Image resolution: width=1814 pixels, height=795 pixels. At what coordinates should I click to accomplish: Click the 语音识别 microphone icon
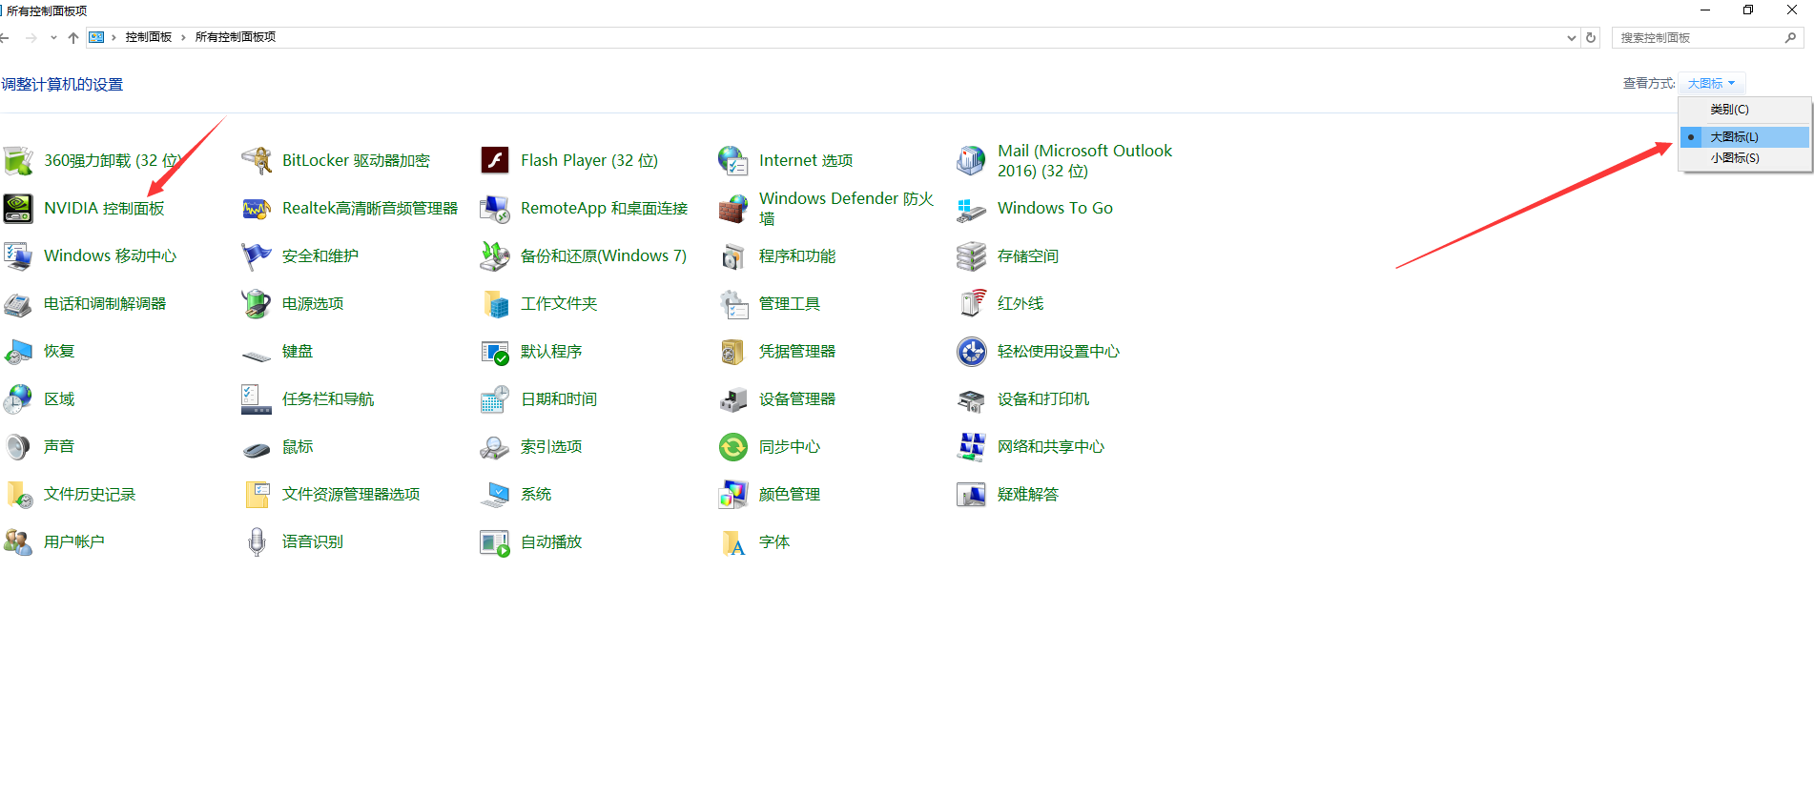tap(257, 541)
